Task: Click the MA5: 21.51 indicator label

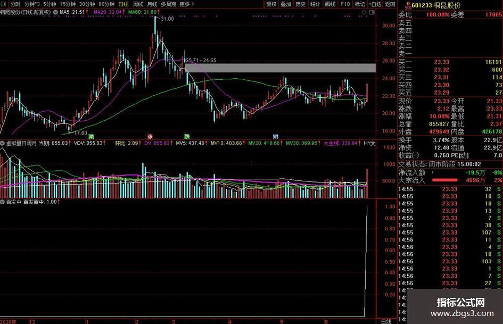Action: tap(74, 12)
